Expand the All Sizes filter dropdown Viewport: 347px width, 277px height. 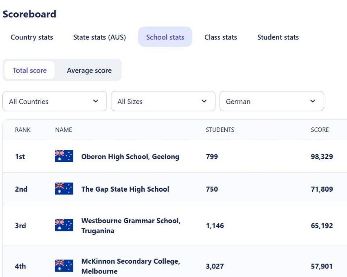163,101
